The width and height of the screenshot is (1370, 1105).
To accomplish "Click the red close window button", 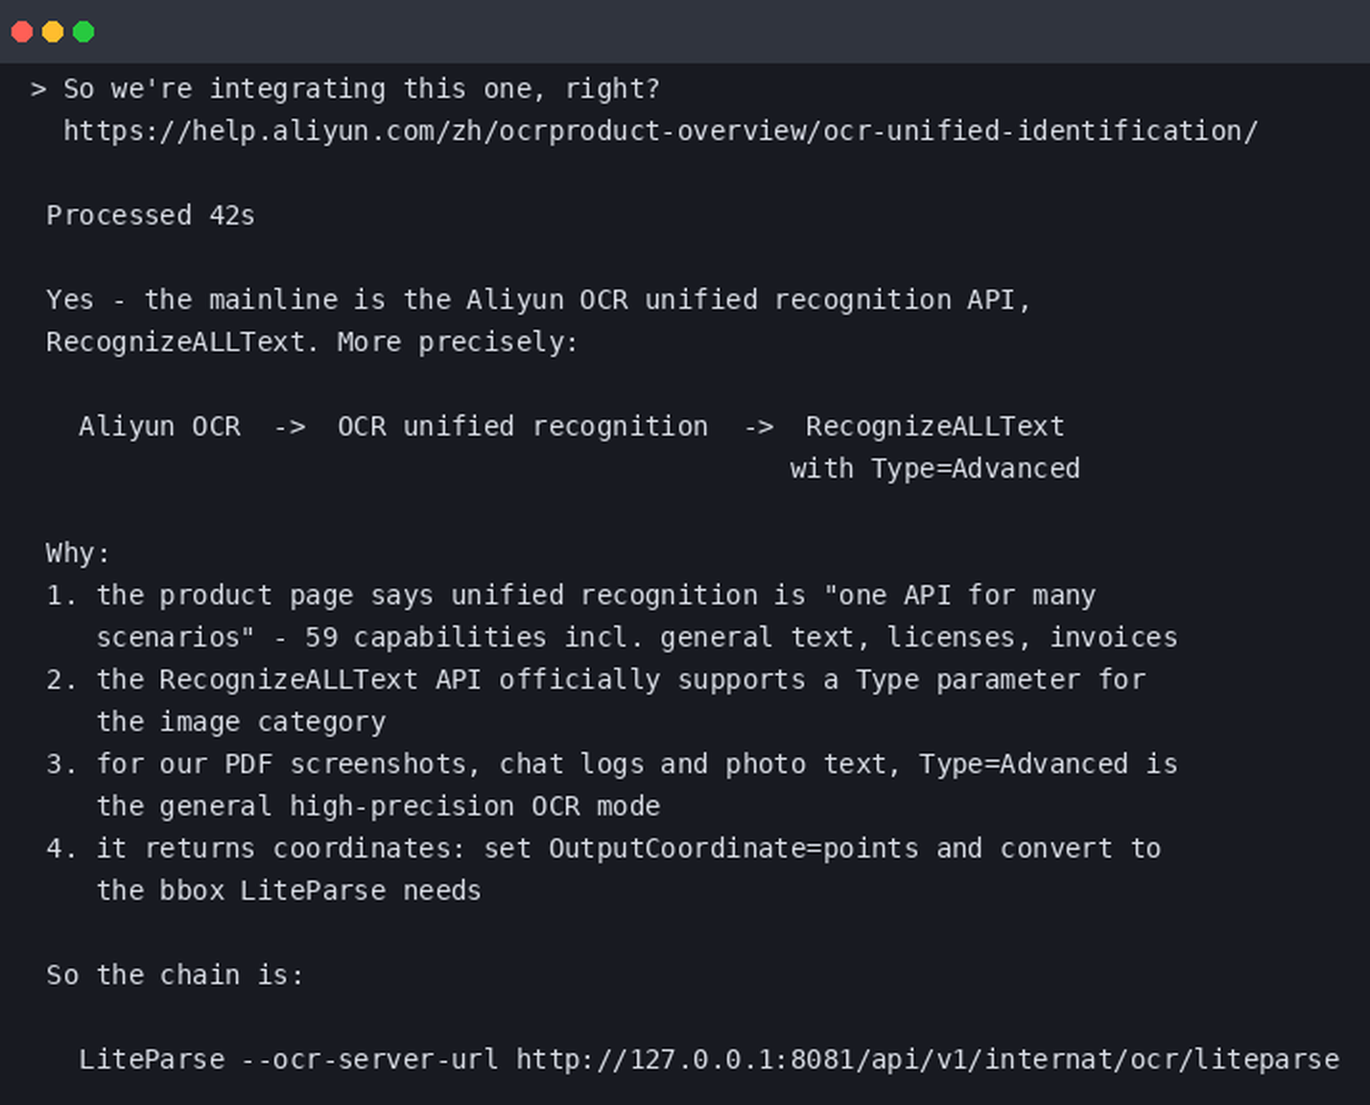I will 22,32.
